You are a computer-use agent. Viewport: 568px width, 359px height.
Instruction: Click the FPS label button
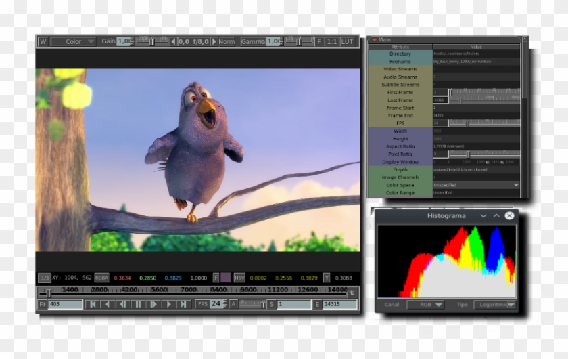pyautogui.click(x=203, y=304)
